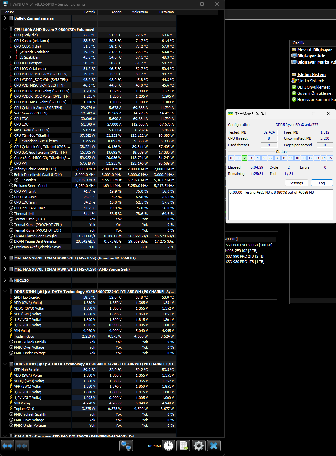Viewport: 336px width, 456px height.
Task: Click the HWiNFO title bar app icon
Action: pos(5,4)
